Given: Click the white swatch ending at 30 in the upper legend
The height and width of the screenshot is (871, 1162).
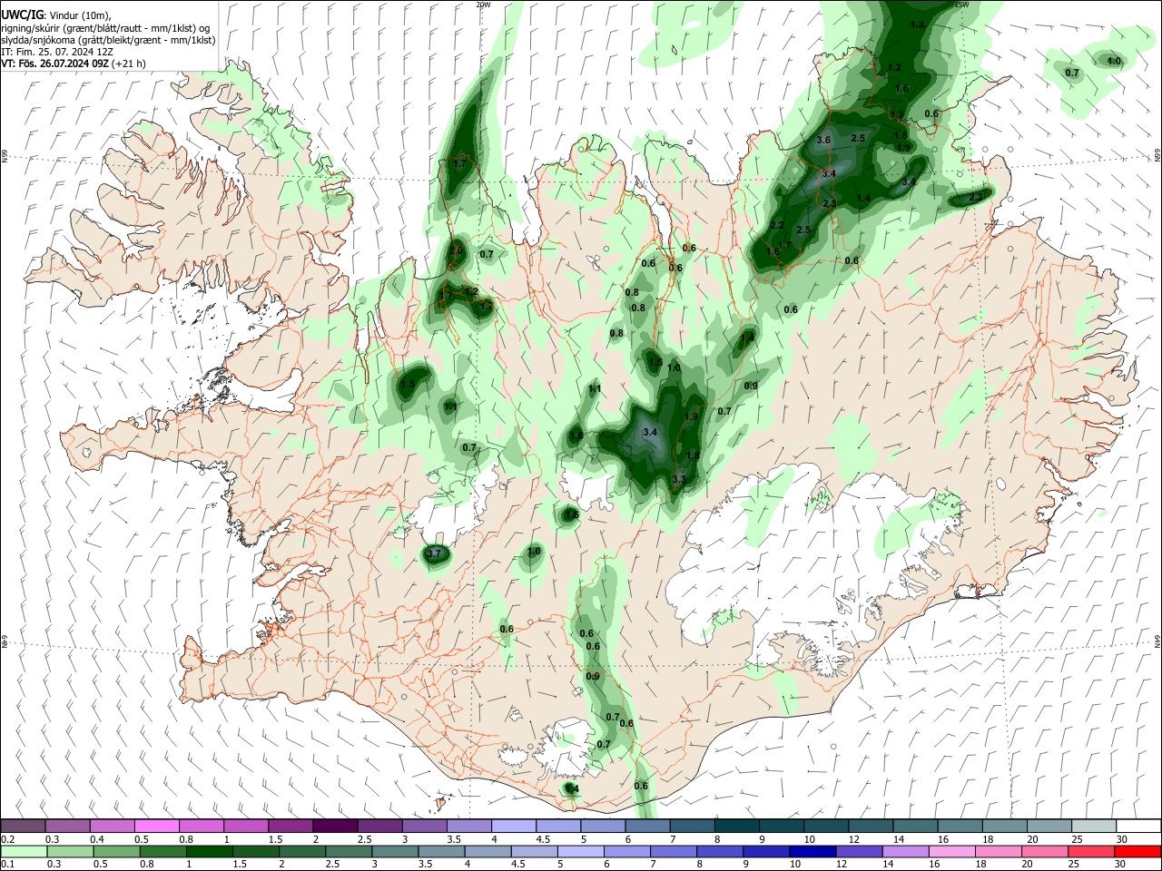Looking at the screenshot, I should (1138, 826).
